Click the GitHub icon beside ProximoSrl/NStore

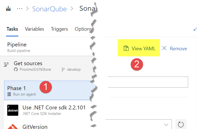click(16, 69)
